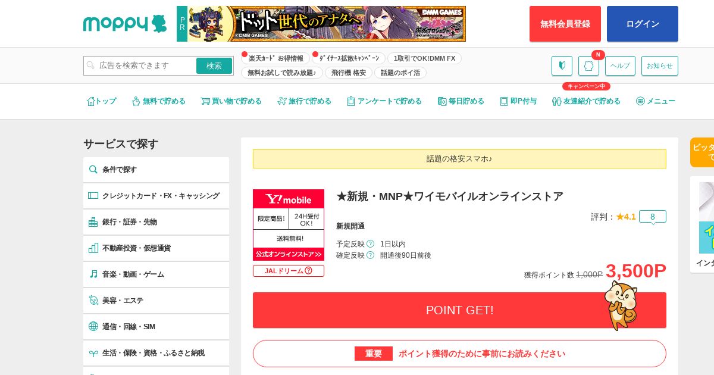This screenshot has height=375, width=714.
Task: Select 銀行・証券・先物 category
Action: click(x=156, y=222)
